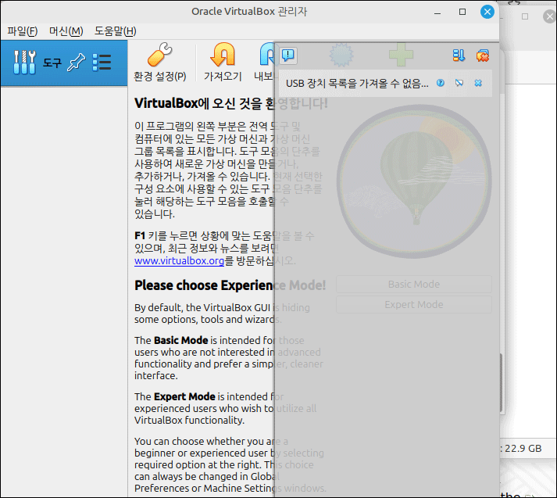
Task: Open the 파일(F) menu
Action: click(x=23, y=31)
